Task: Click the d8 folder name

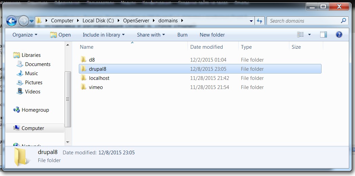Action: 92,60
